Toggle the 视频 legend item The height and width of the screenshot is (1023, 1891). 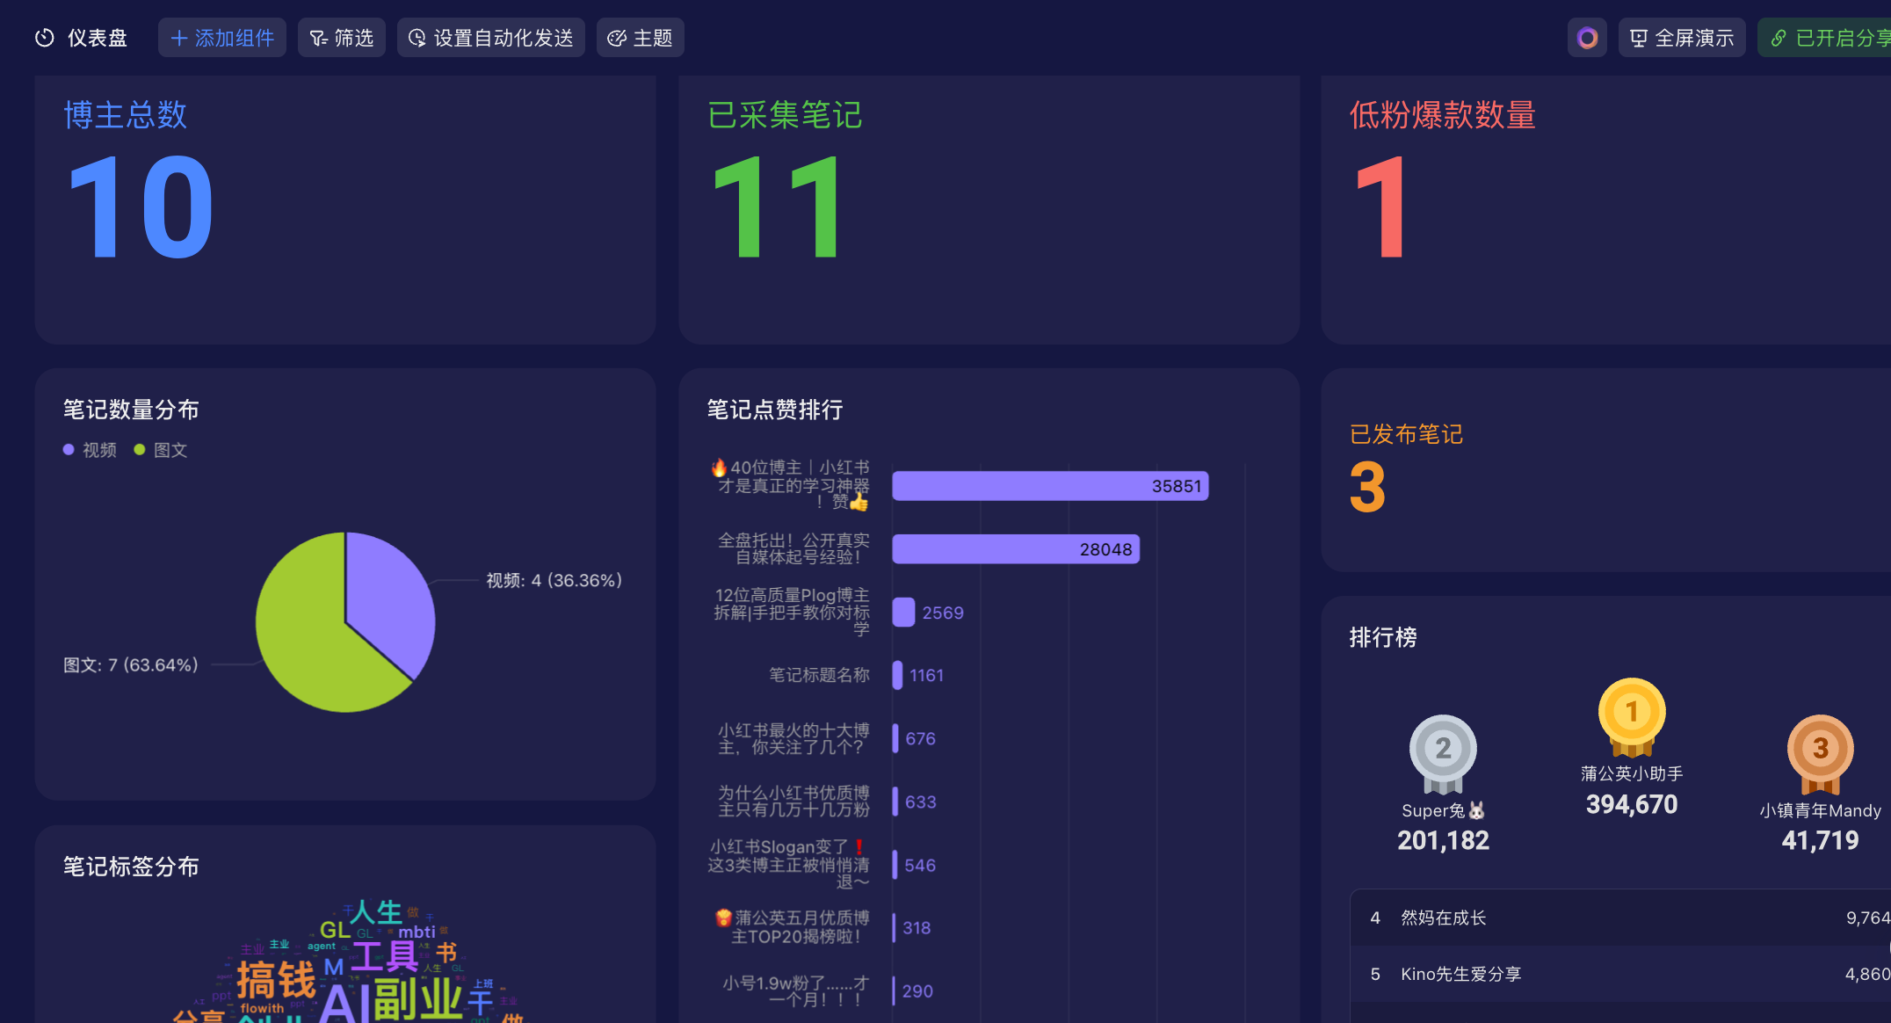point(91,450)
